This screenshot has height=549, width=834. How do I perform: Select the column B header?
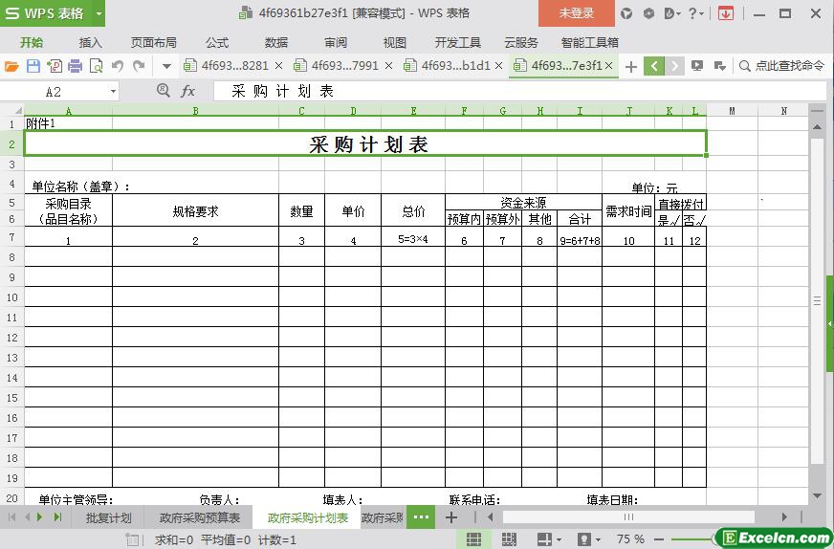[195, 111]
